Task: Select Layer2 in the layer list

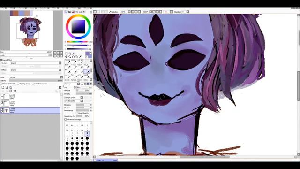Action: (30, 97)
